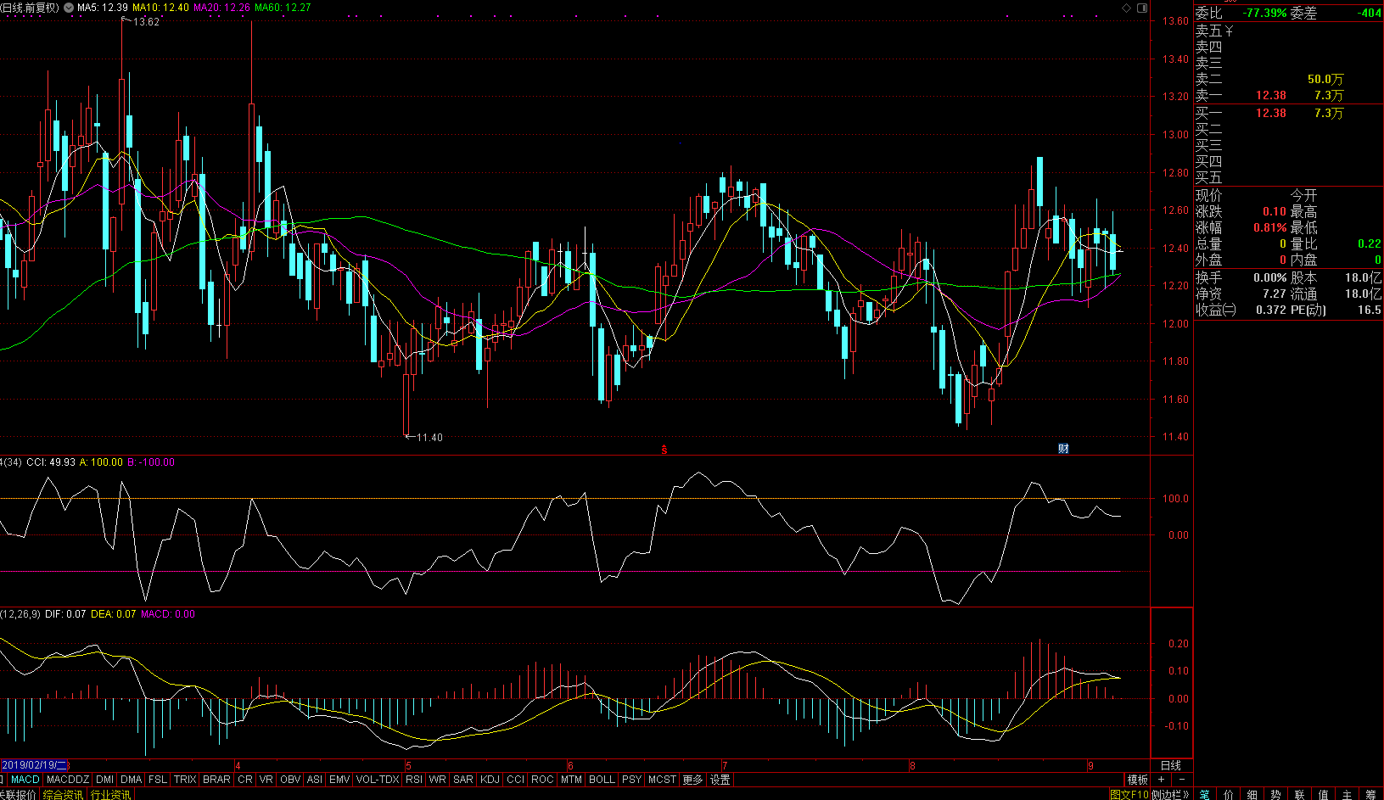Click the 委比 value -77.39%
The width and height of the screenshot is (1384, 800).
(1264, 13)
